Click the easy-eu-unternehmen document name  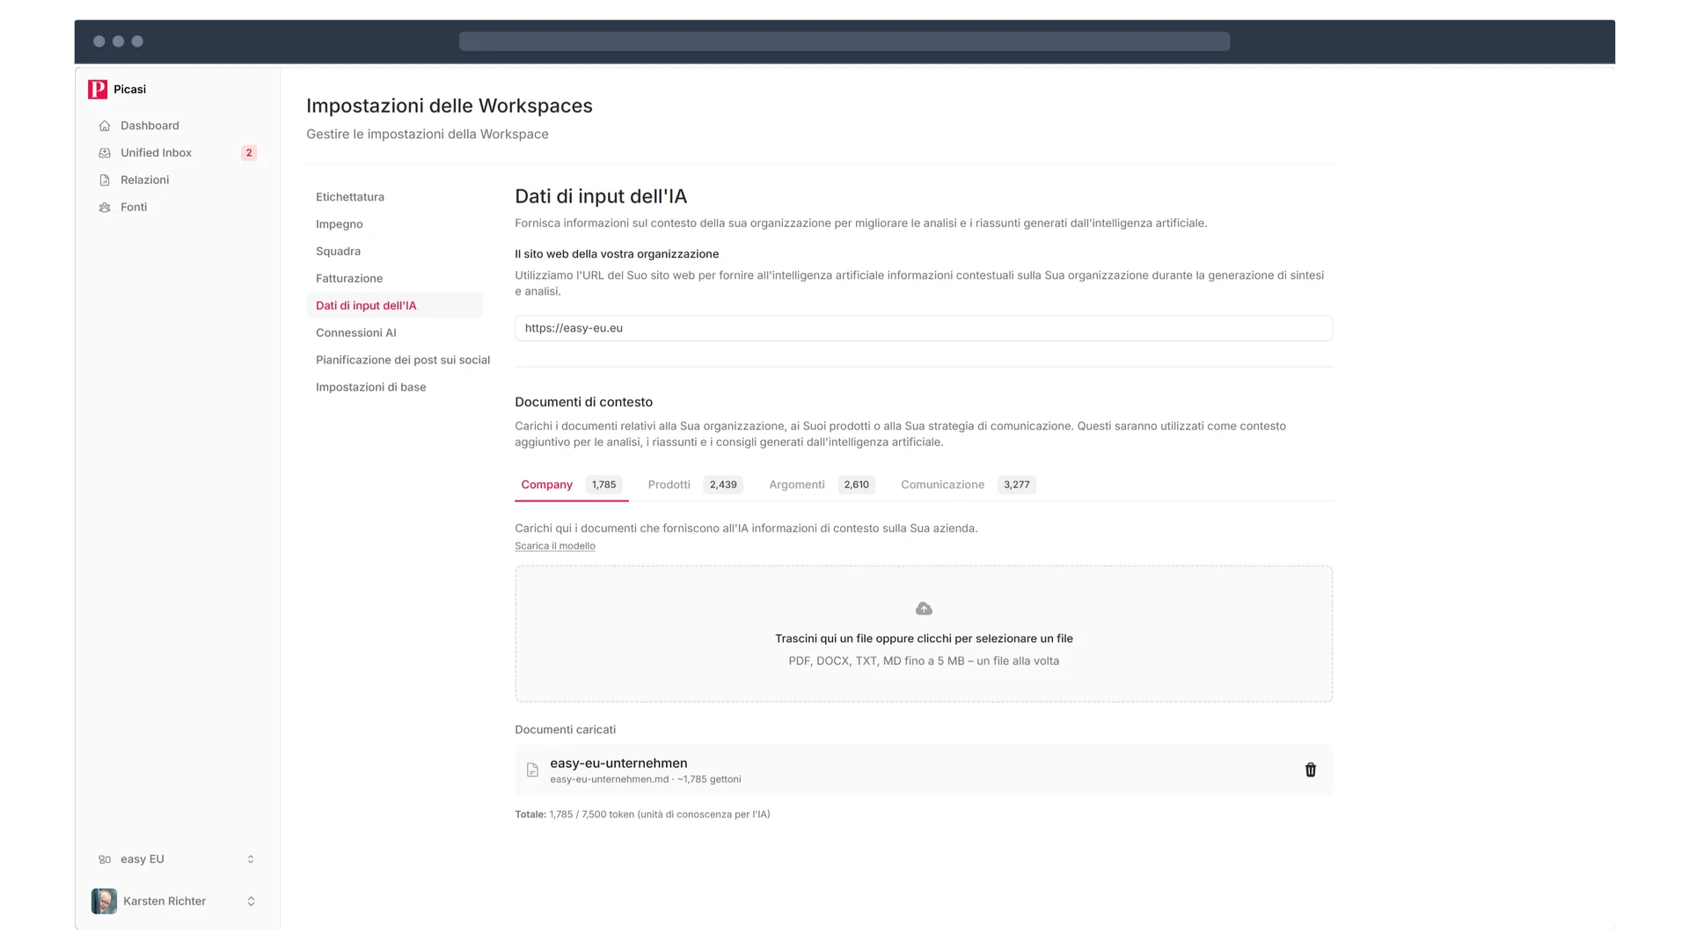point(618,764)
